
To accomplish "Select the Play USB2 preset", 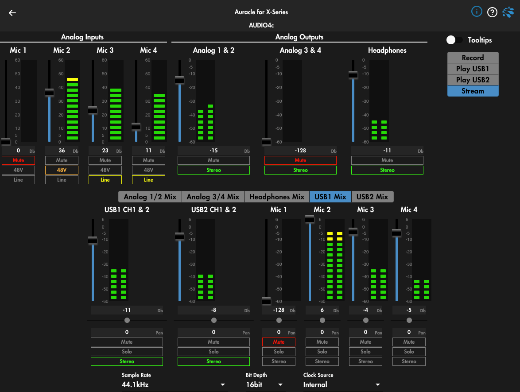I will (473, 80).
